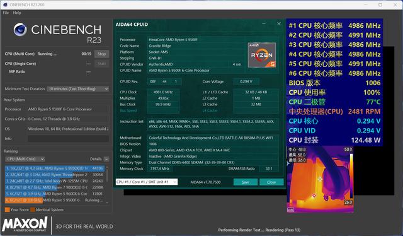Viewport: 403px width, 236px height.
Task: Click the DRAM:FSB Ratio value 32:1
Action: point(269,168)
